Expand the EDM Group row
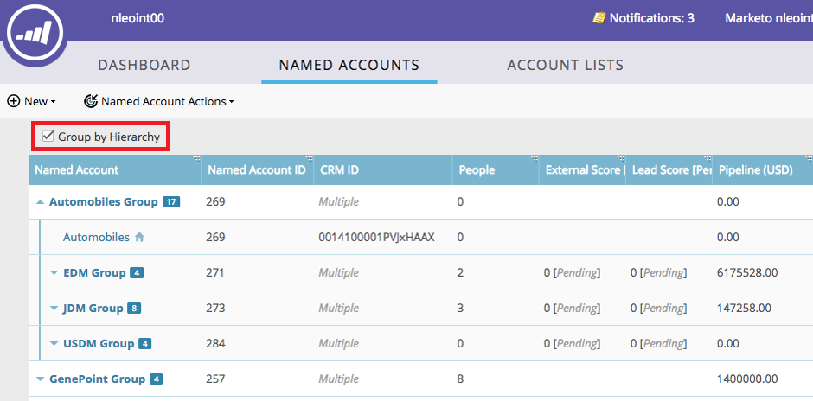Viewport: 813px width, 401px height. pos(54,273)
